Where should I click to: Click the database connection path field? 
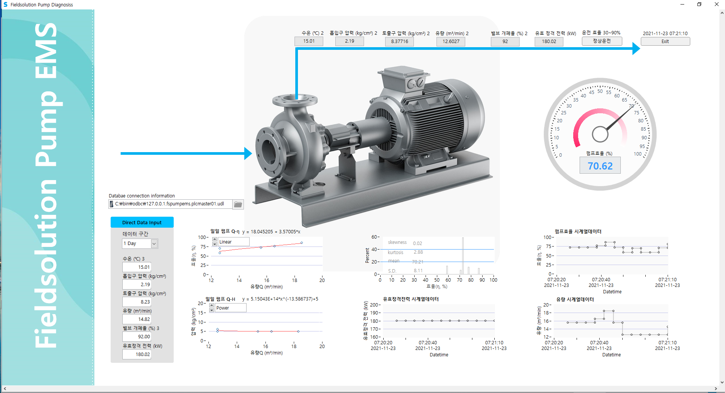[x=172, y=204]
